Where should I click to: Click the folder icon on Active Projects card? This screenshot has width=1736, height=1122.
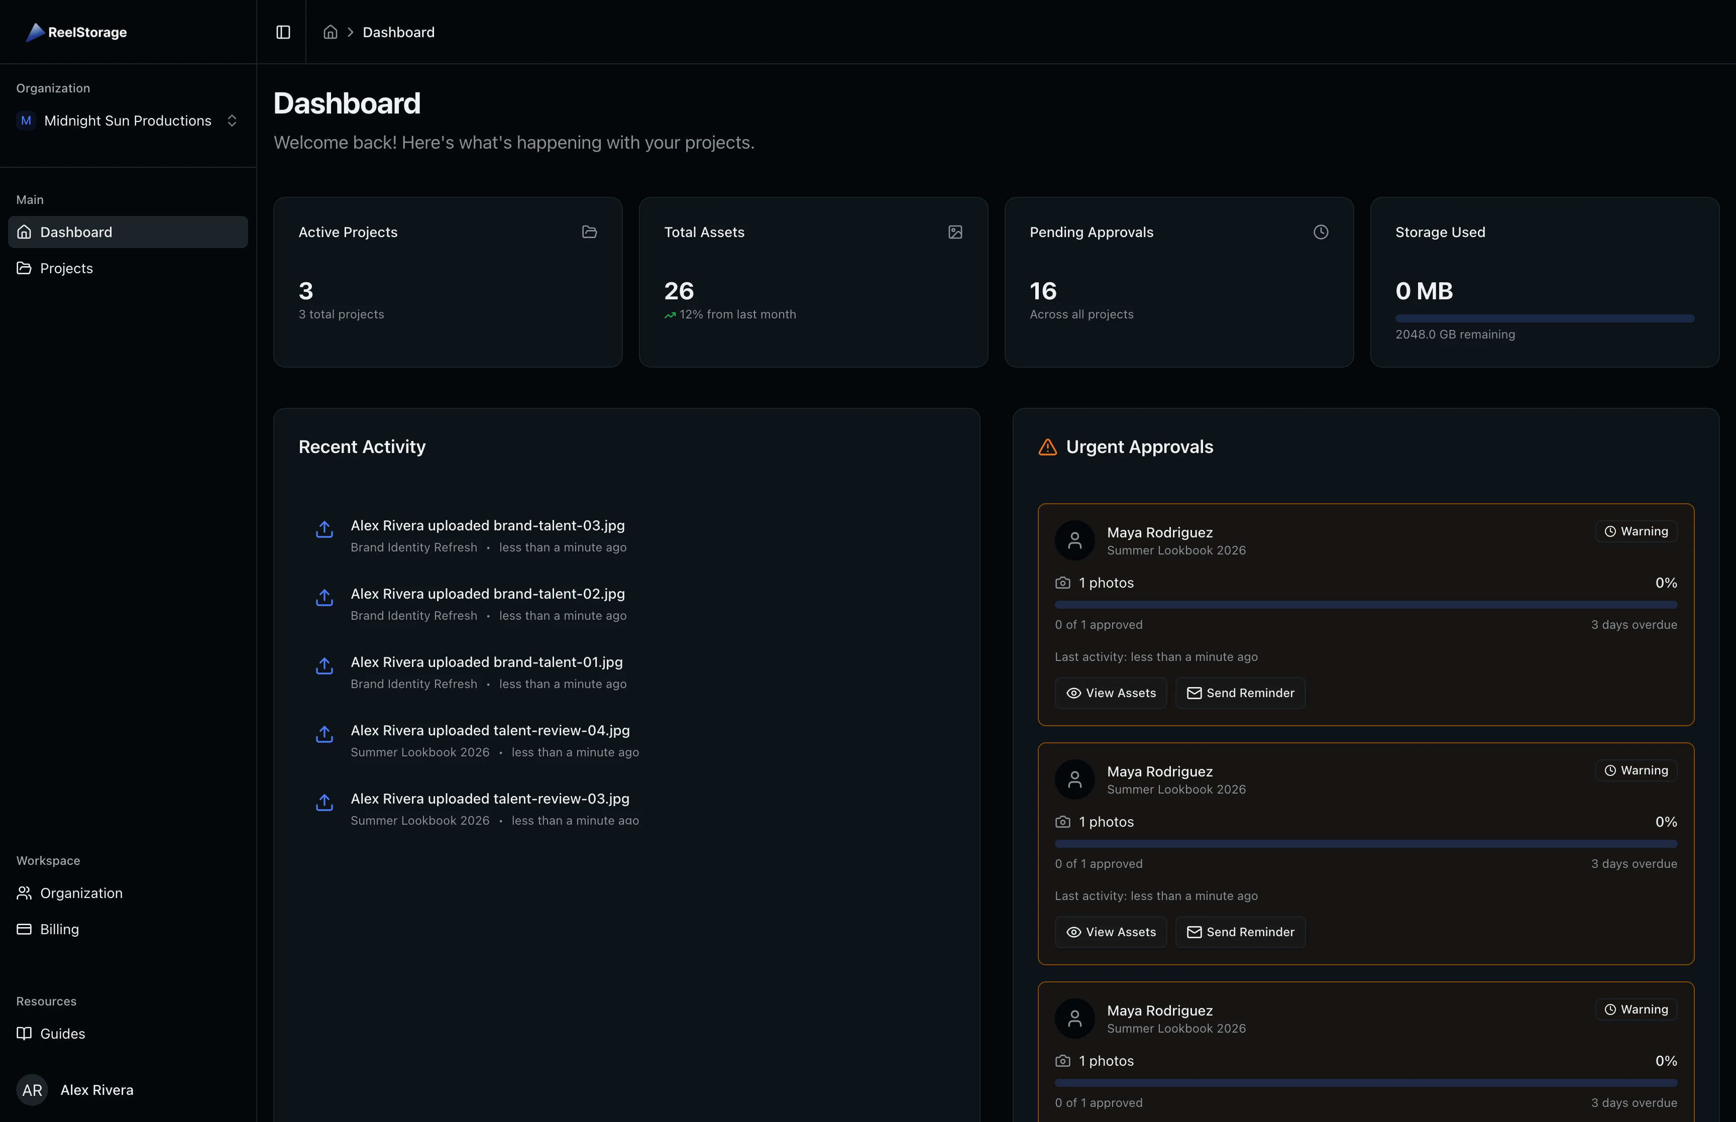pyautogui.click(x=589, y=232)
